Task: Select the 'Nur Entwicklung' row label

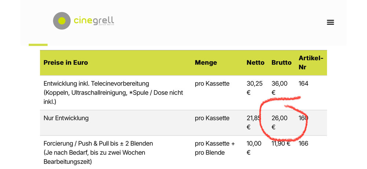Action: pos(66,118)
